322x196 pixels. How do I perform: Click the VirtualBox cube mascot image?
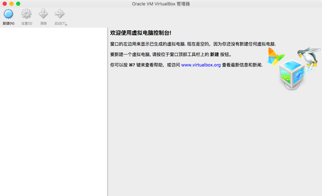(x=294, y=68)
